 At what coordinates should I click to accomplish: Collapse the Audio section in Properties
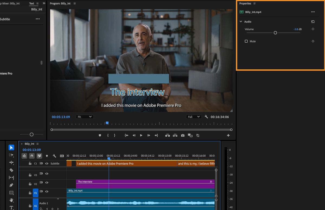tap(241, 21)
